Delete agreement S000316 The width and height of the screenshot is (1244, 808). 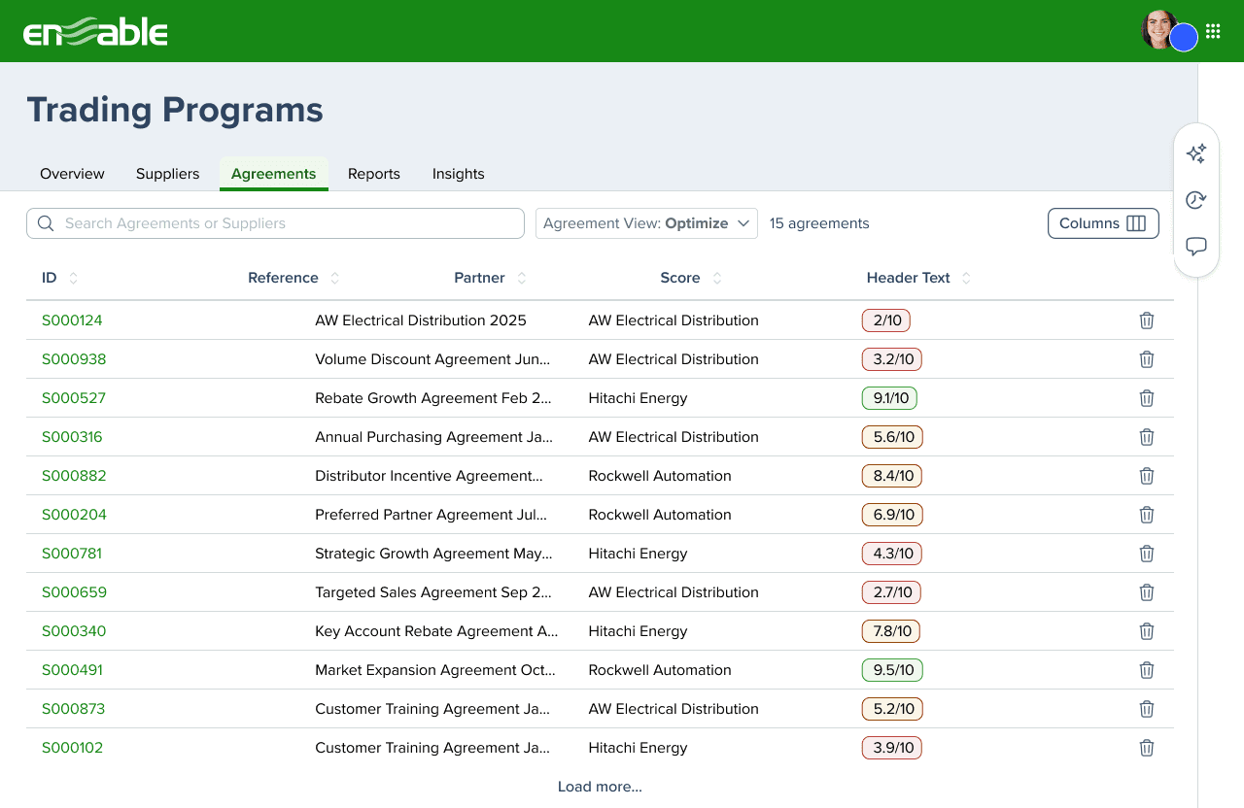click(1147, 437)
